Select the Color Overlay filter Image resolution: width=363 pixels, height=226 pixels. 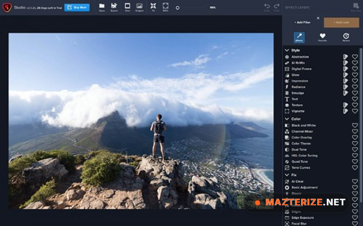point(302,137)
